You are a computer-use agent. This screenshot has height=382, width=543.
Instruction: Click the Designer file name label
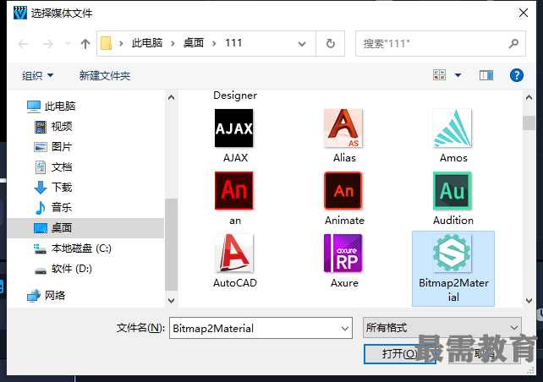pos(235,95)
